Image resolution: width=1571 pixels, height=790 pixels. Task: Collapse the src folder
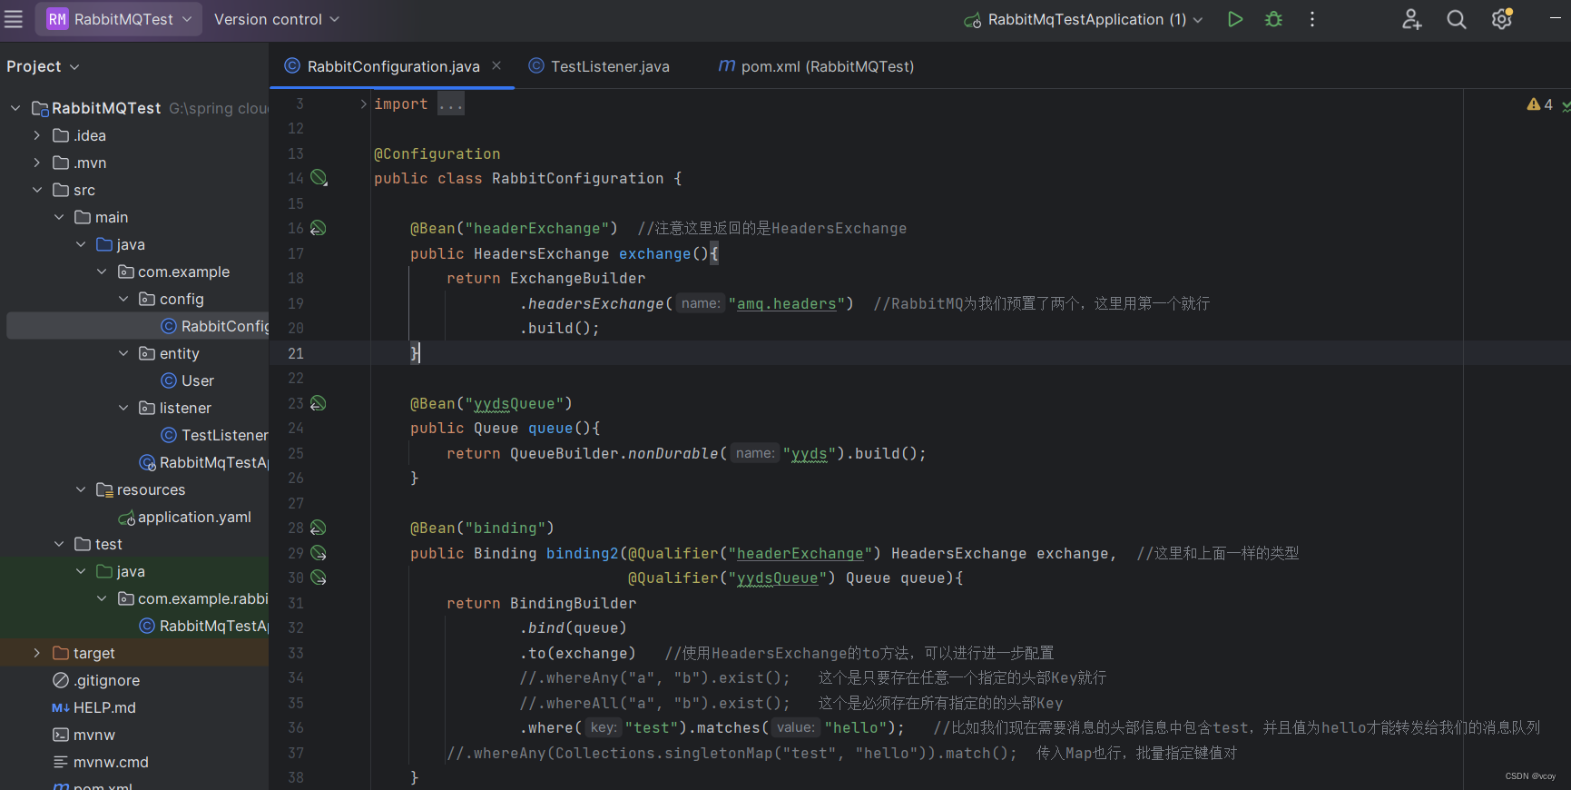37,190
